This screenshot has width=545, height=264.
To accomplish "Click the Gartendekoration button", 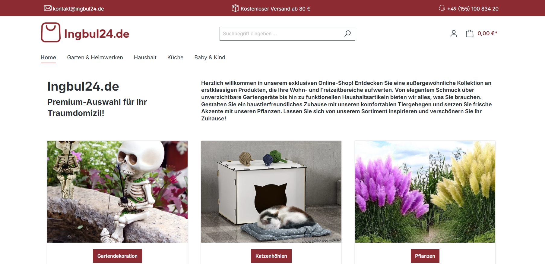I will pos(117,256).
